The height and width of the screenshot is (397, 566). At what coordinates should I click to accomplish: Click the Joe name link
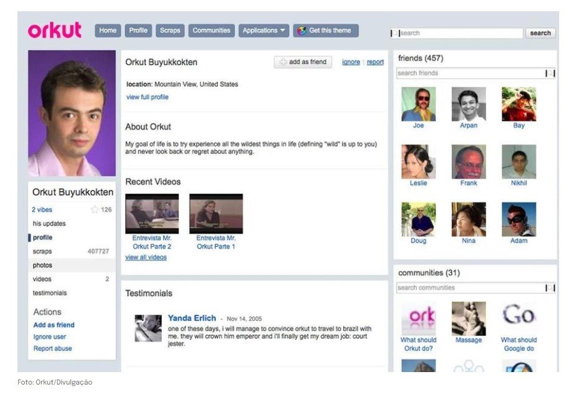(418, 126)
